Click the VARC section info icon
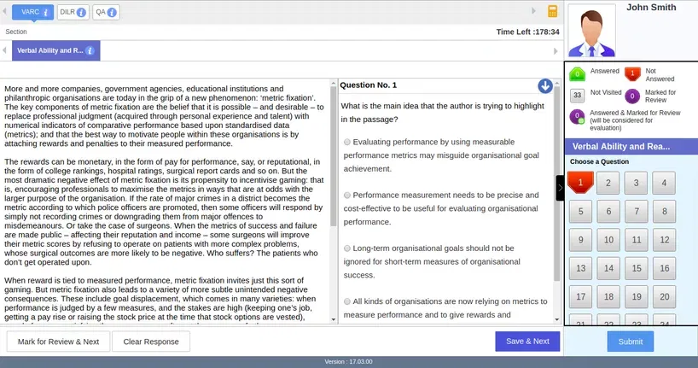698x368 pixels. point(46,12)
